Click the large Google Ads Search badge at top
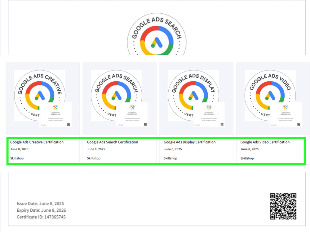This screenshot has width=310, height=232. coord(157,34)
